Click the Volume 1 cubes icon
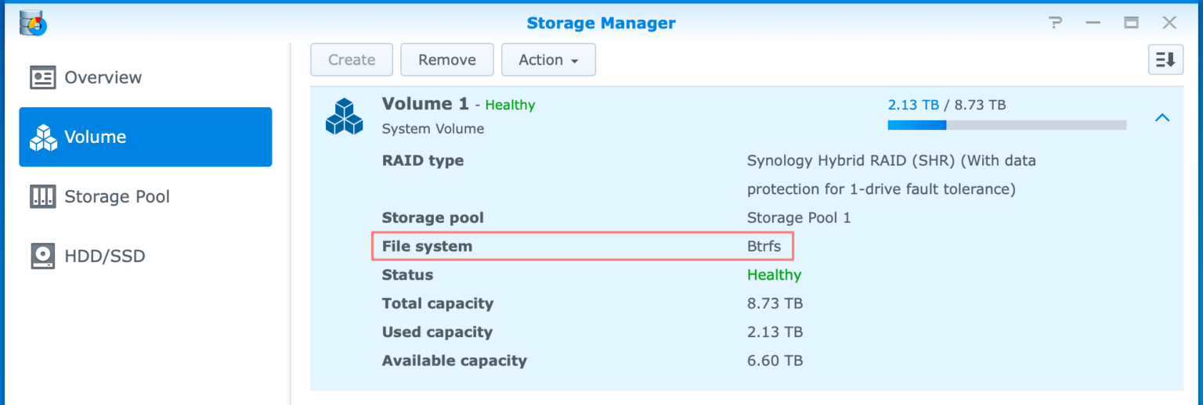1203x405 pixels. click(x=345, y=116)
